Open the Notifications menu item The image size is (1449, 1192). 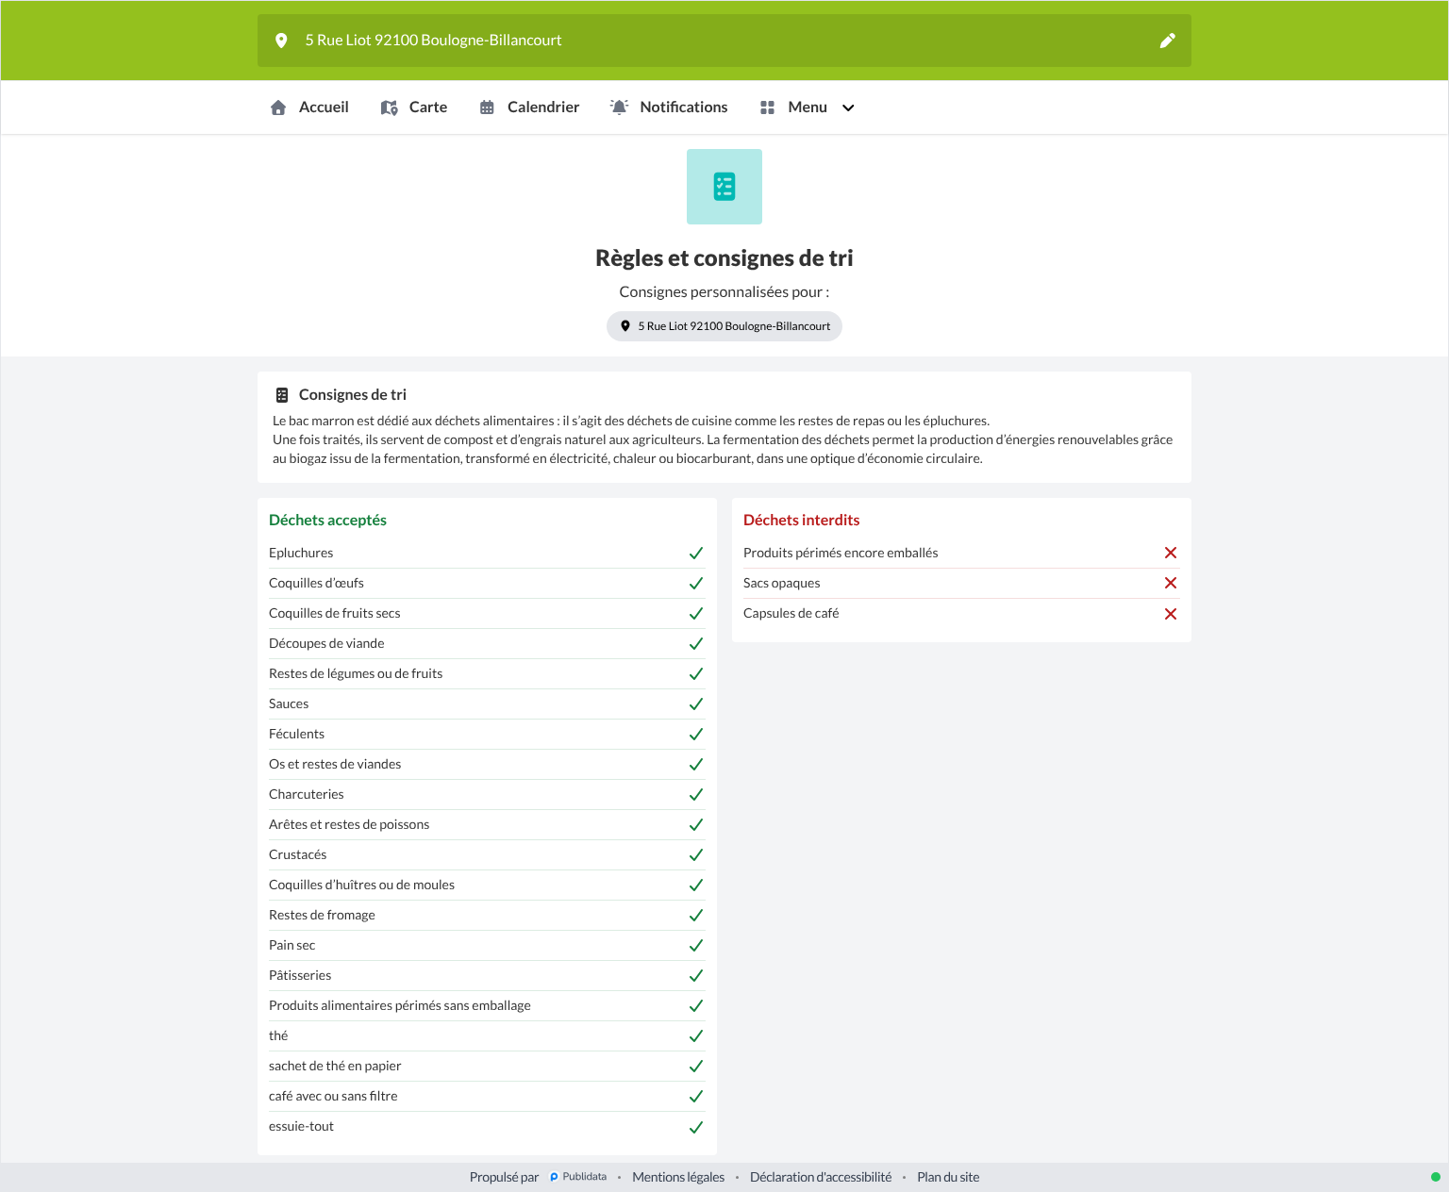pyautogui.click(x=669, y=108)
